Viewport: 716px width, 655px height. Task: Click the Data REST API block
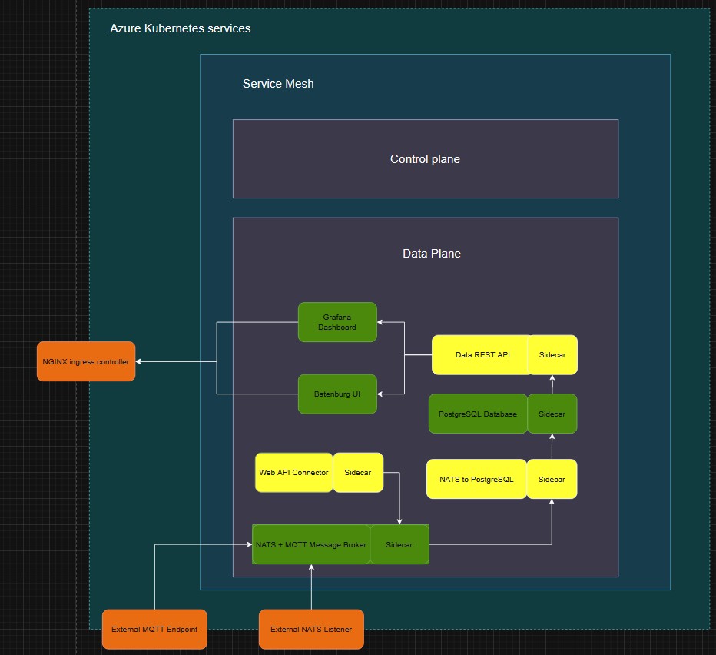(479, 355)
